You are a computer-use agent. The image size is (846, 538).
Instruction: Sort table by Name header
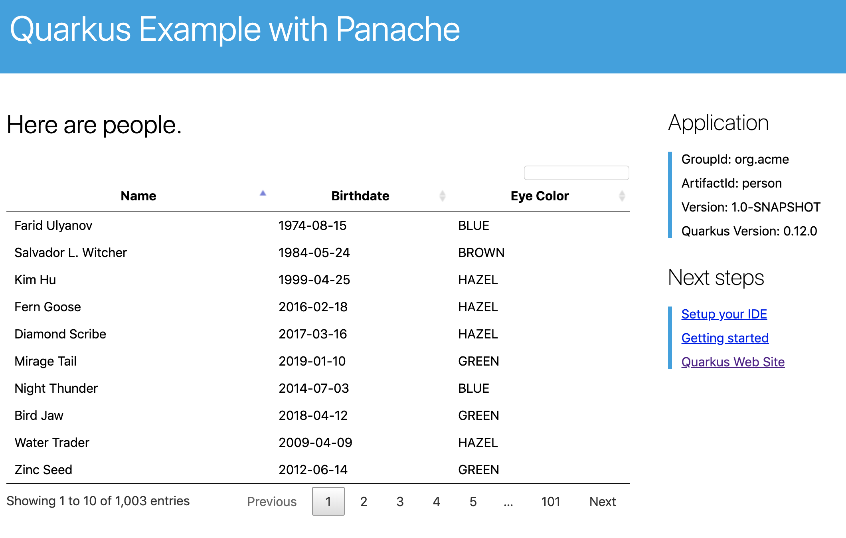coord(138,196)
